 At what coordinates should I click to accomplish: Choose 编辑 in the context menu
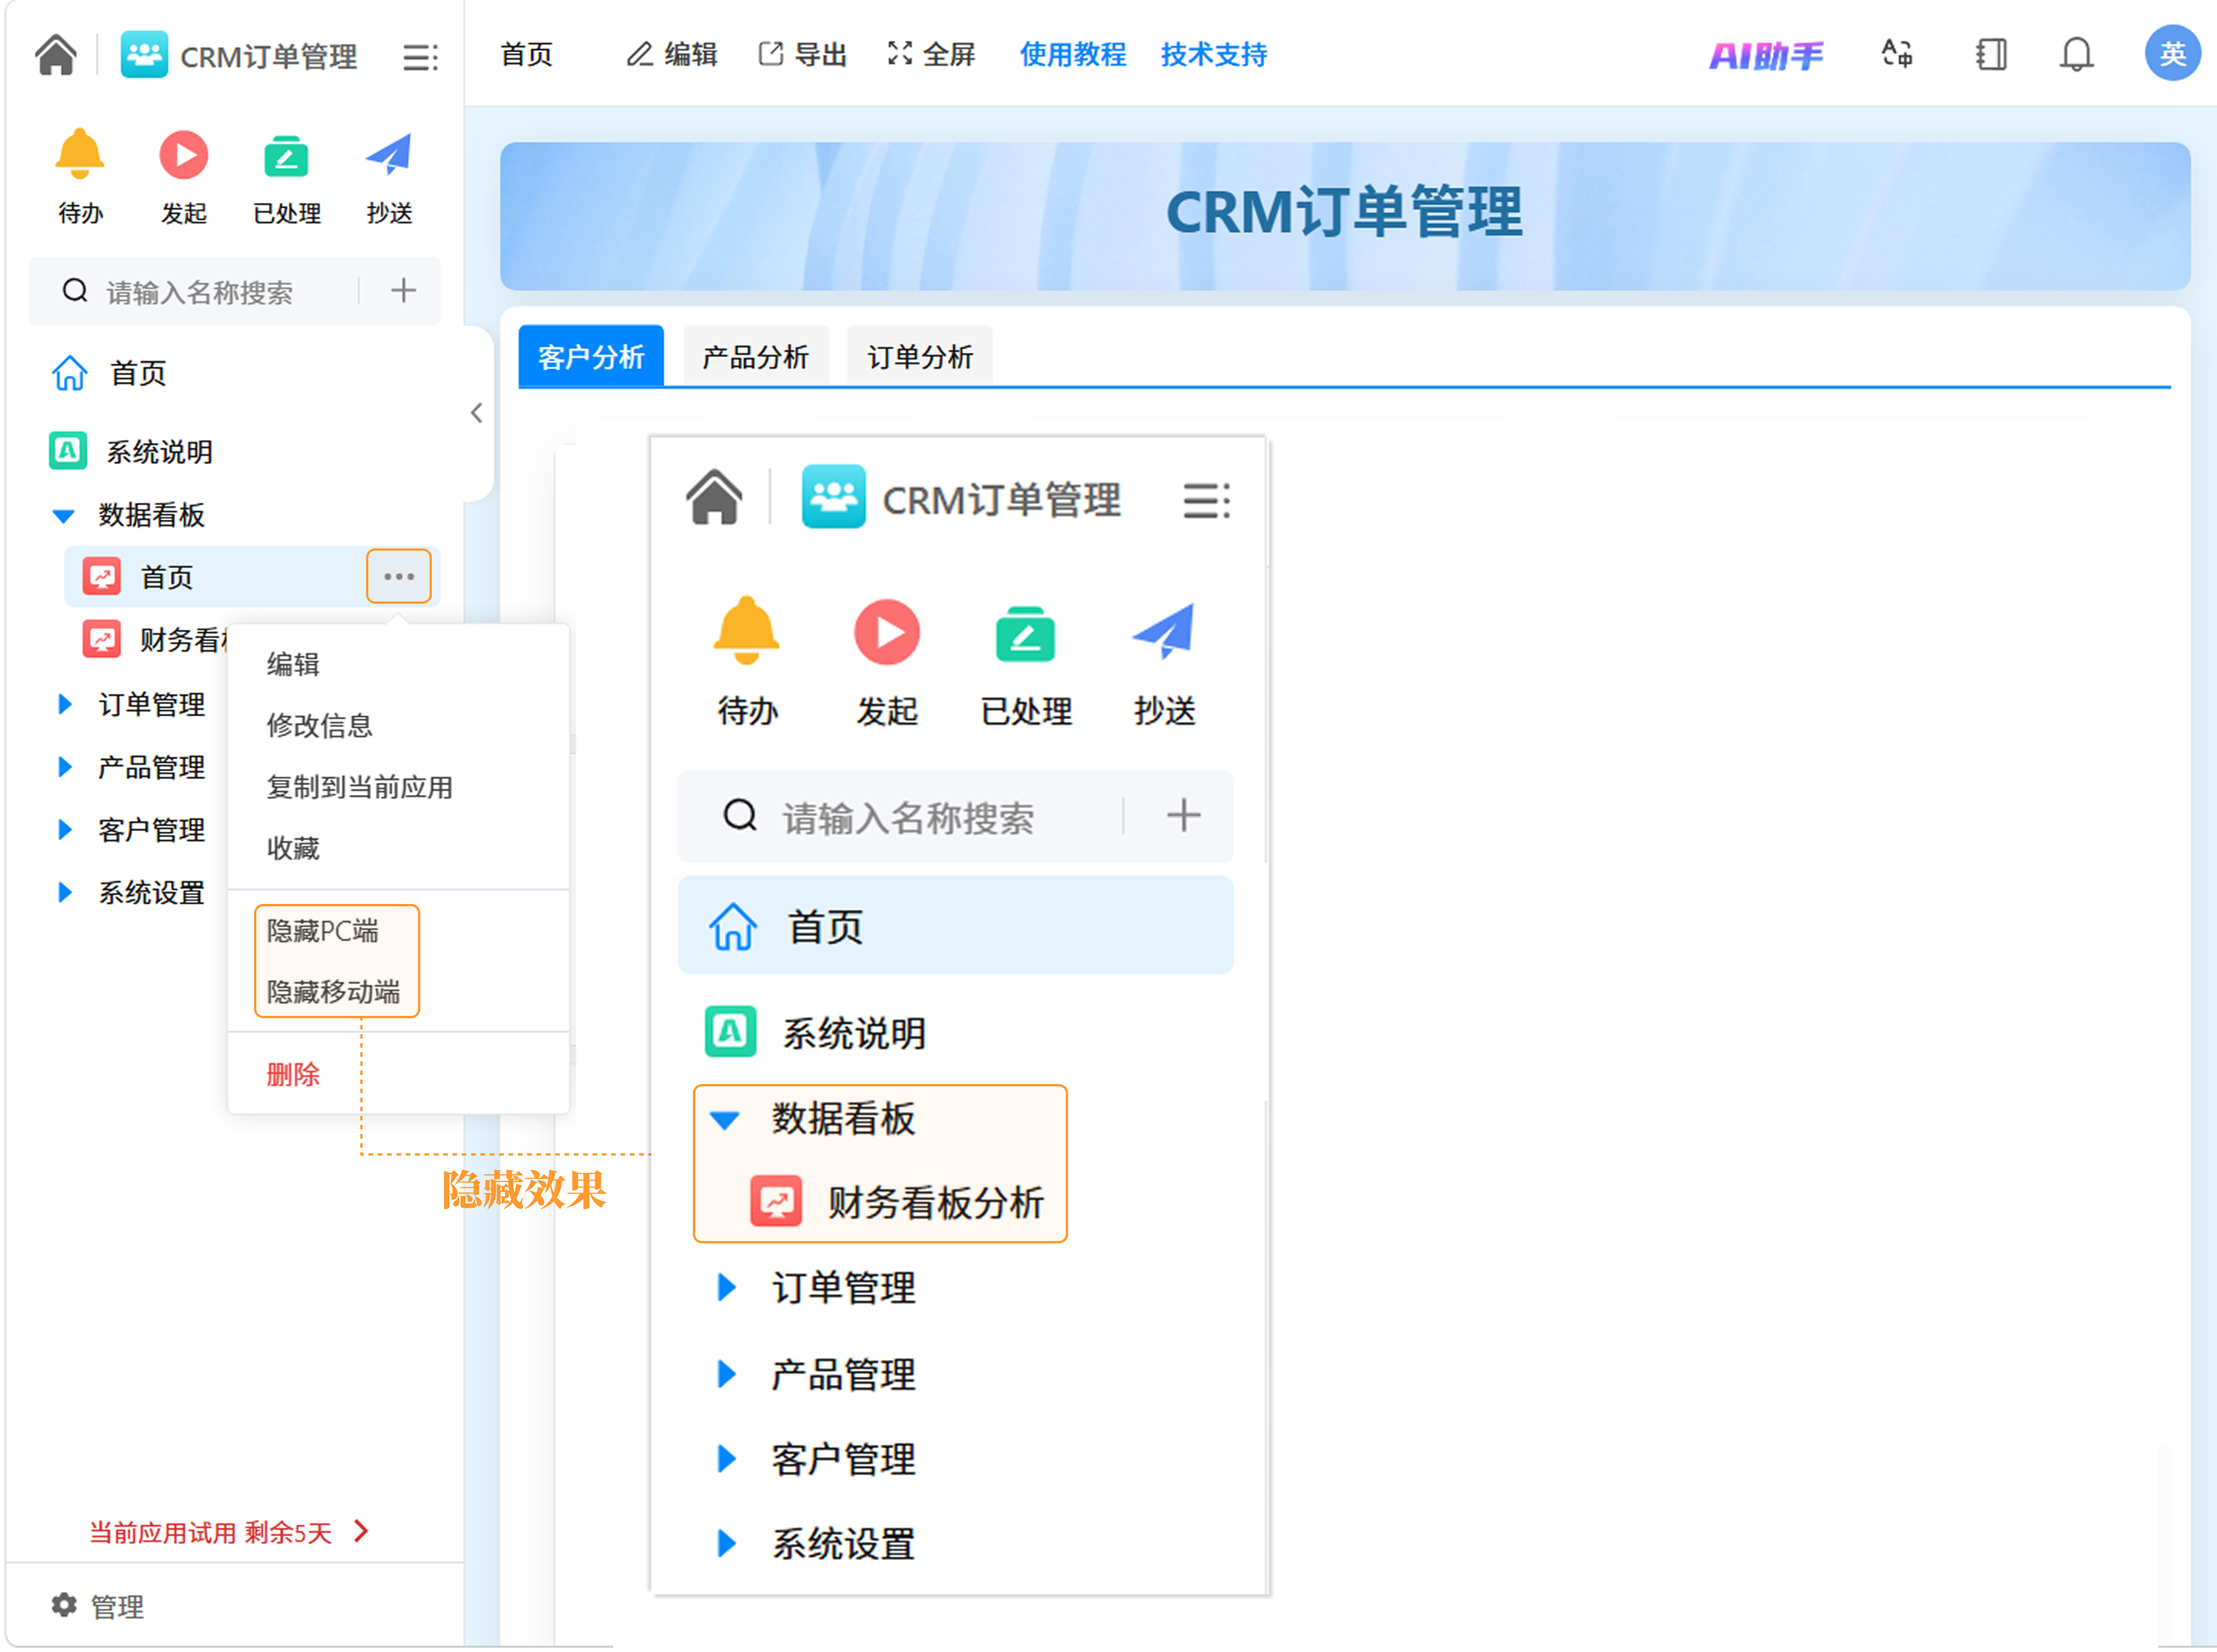[x=293, y=664]
